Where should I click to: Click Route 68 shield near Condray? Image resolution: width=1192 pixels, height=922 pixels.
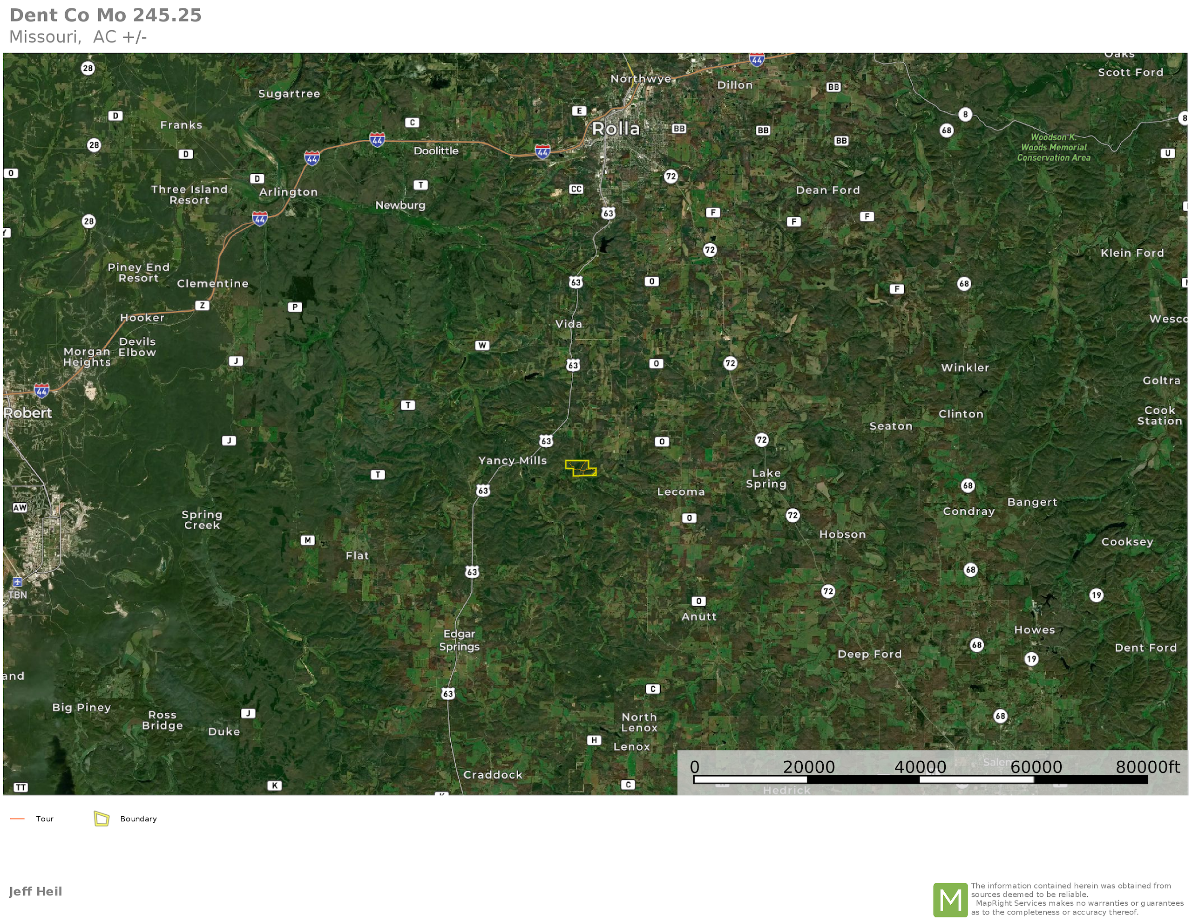pos(967,485)
